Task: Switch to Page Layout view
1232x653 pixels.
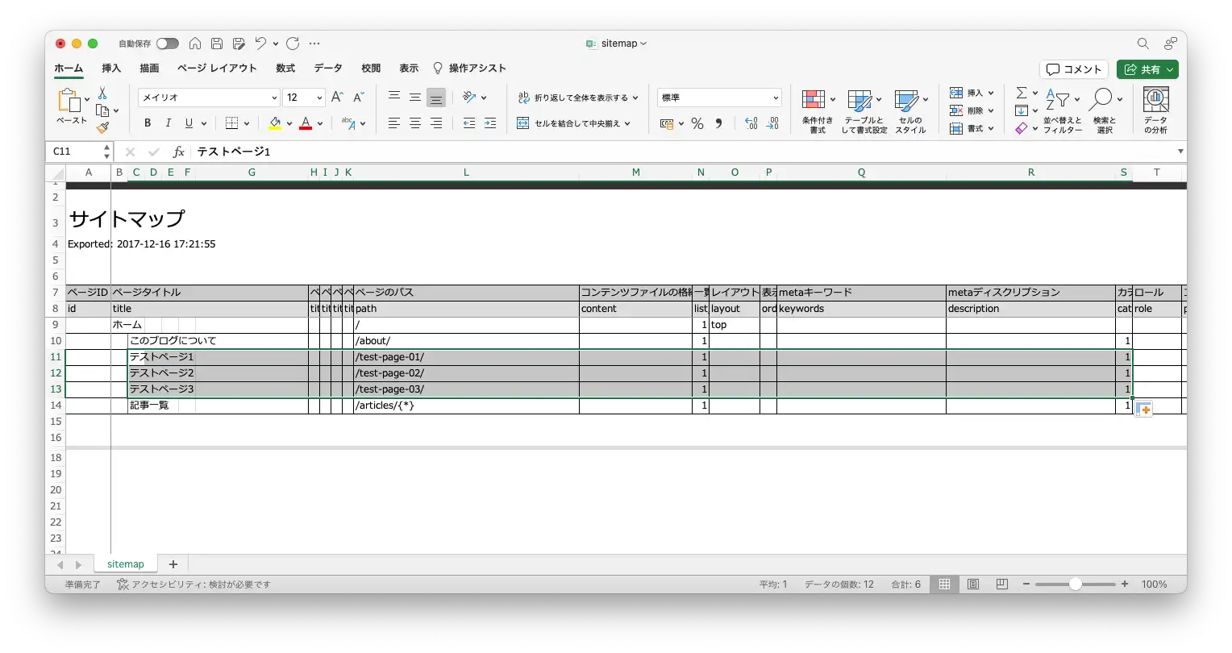Action: pyautogui.click(x=973, y=584)
